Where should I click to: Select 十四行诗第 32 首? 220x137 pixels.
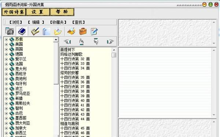tap(75, 59)
